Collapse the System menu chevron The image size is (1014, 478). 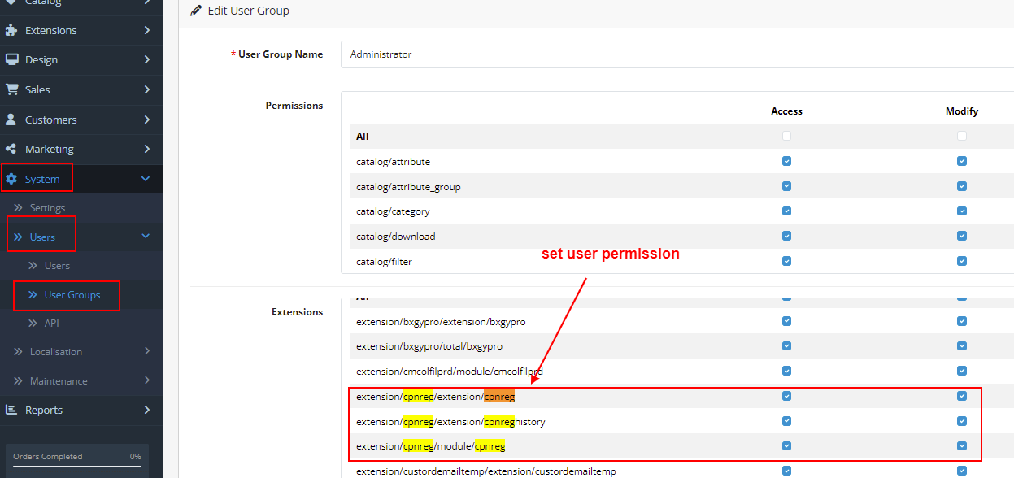tap(146, 179)
